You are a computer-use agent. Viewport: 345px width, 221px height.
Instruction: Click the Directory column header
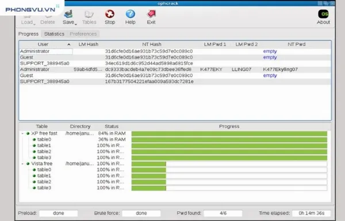pyautogui.click(x=80, y=127)
